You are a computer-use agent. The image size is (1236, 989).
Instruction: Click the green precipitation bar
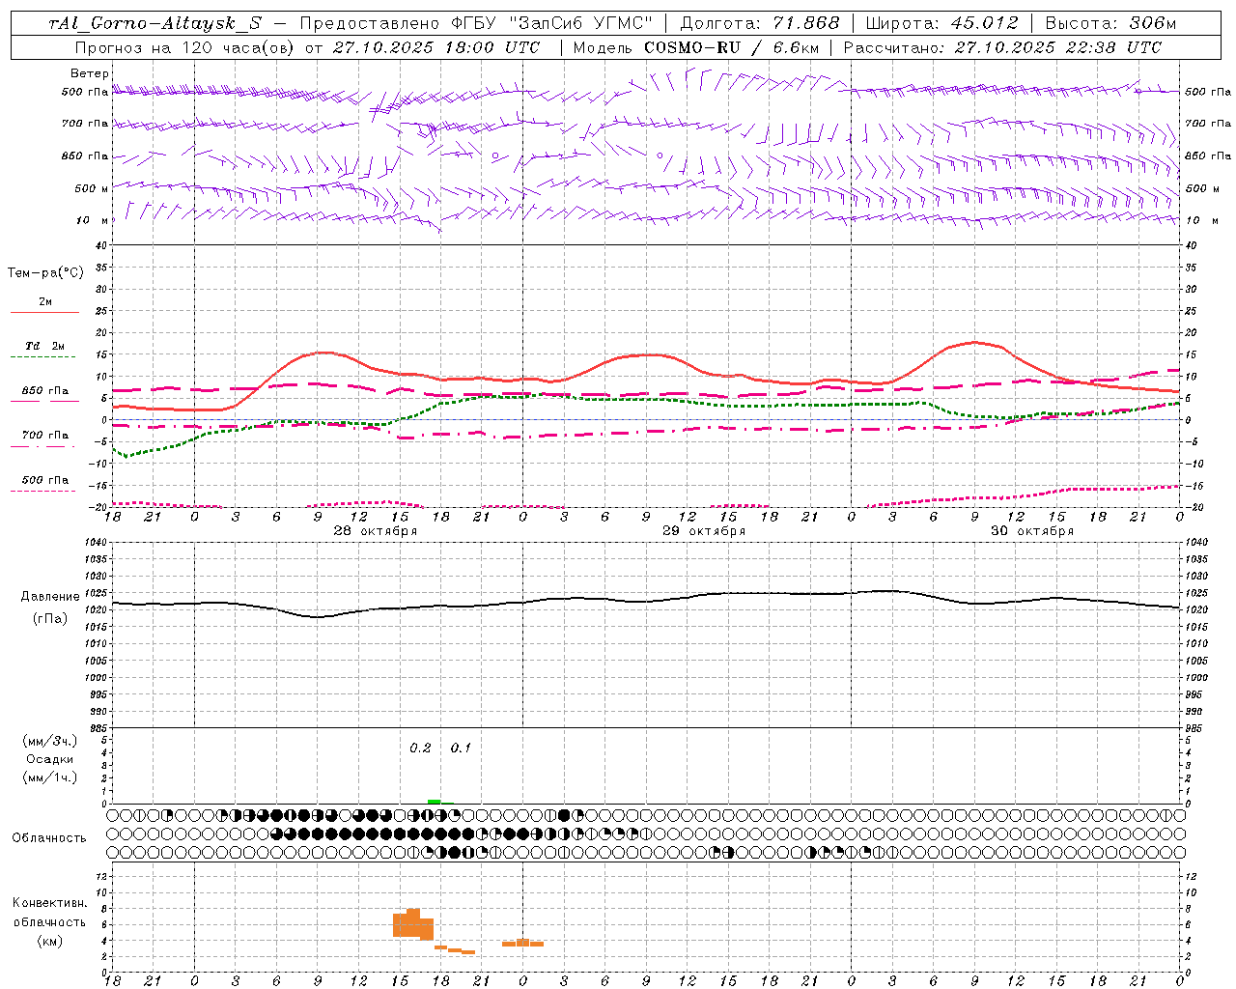point(435,802)
